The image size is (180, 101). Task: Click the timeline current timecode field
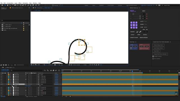[5, 70]
